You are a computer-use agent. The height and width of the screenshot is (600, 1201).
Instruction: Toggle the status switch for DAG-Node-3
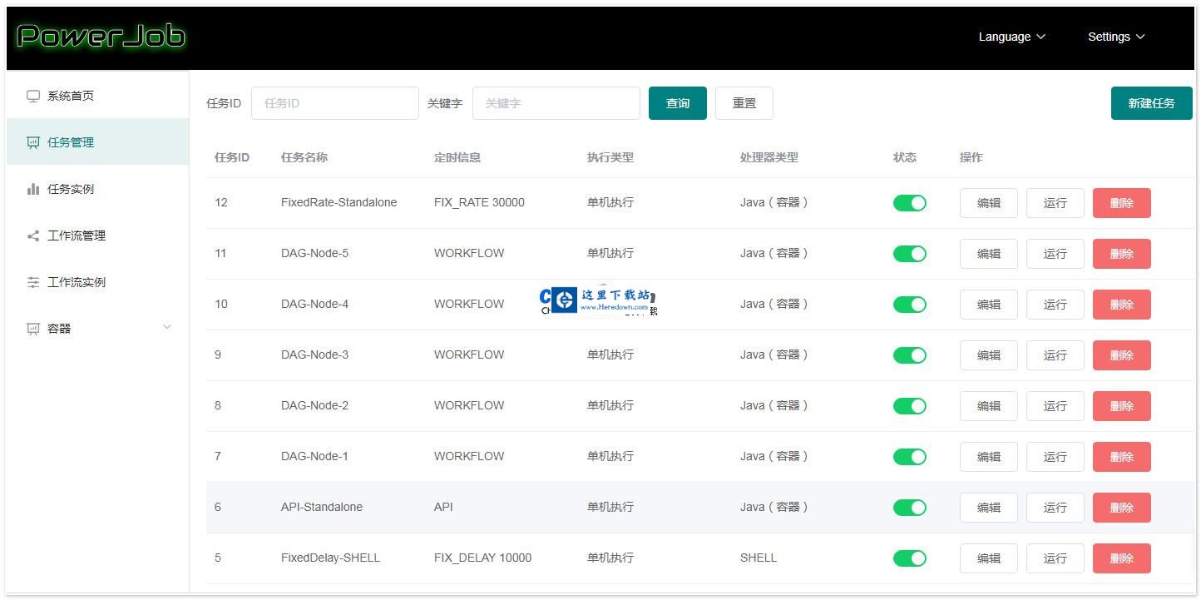pyautogui.click(x=909, y=355)
